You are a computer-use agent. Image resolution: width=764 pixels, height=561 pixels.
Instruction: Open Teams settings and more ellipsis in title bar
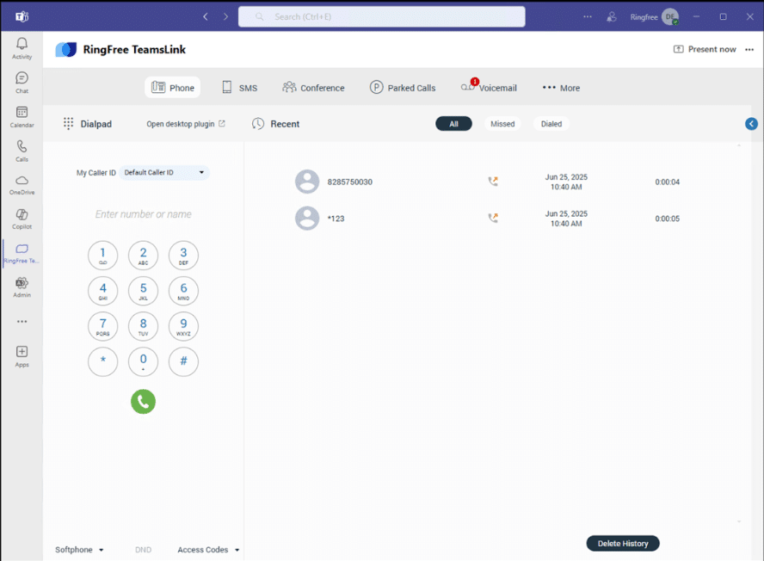pyautogui.click(x=588, y=16)
